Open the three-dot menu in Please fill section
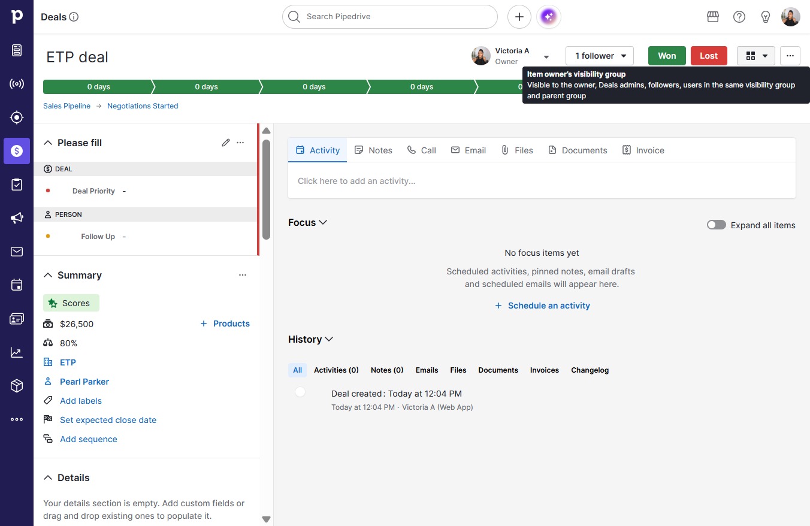Viewport: 810px width, 526px height. coord(240,143)
